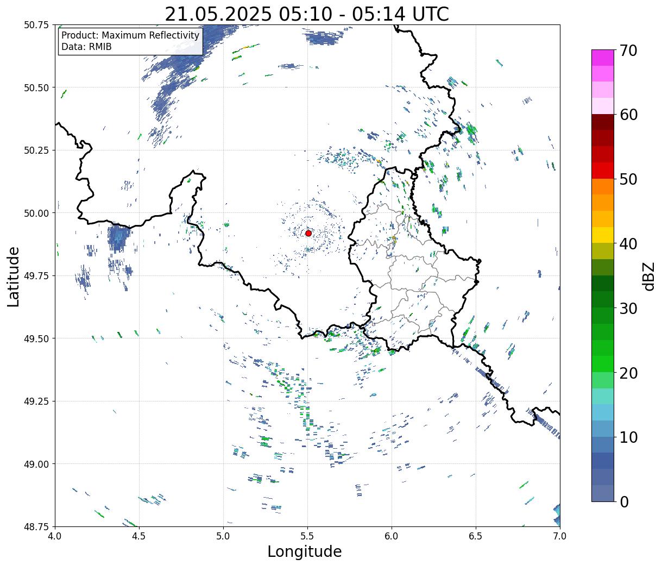The height and width of the screenshot is (565, 662).
Task: Click the Latitude axis label
Action: pos(14,276)
